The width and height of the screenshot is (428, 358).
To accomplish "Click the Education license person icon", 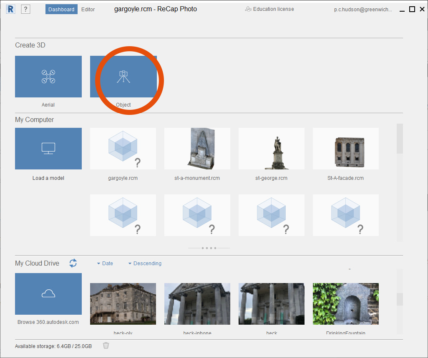I will point(248,8).
